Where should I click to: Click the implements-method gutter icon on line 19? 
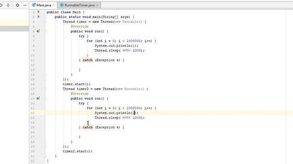pyautogui.click(x=38, y=98)
